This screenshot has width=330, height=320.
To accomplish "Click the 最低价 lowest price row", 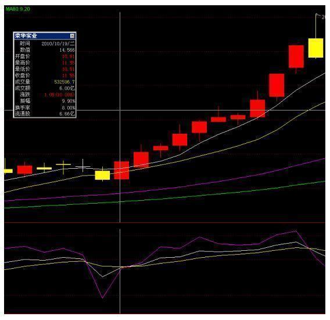I will (x=45, y=69).
